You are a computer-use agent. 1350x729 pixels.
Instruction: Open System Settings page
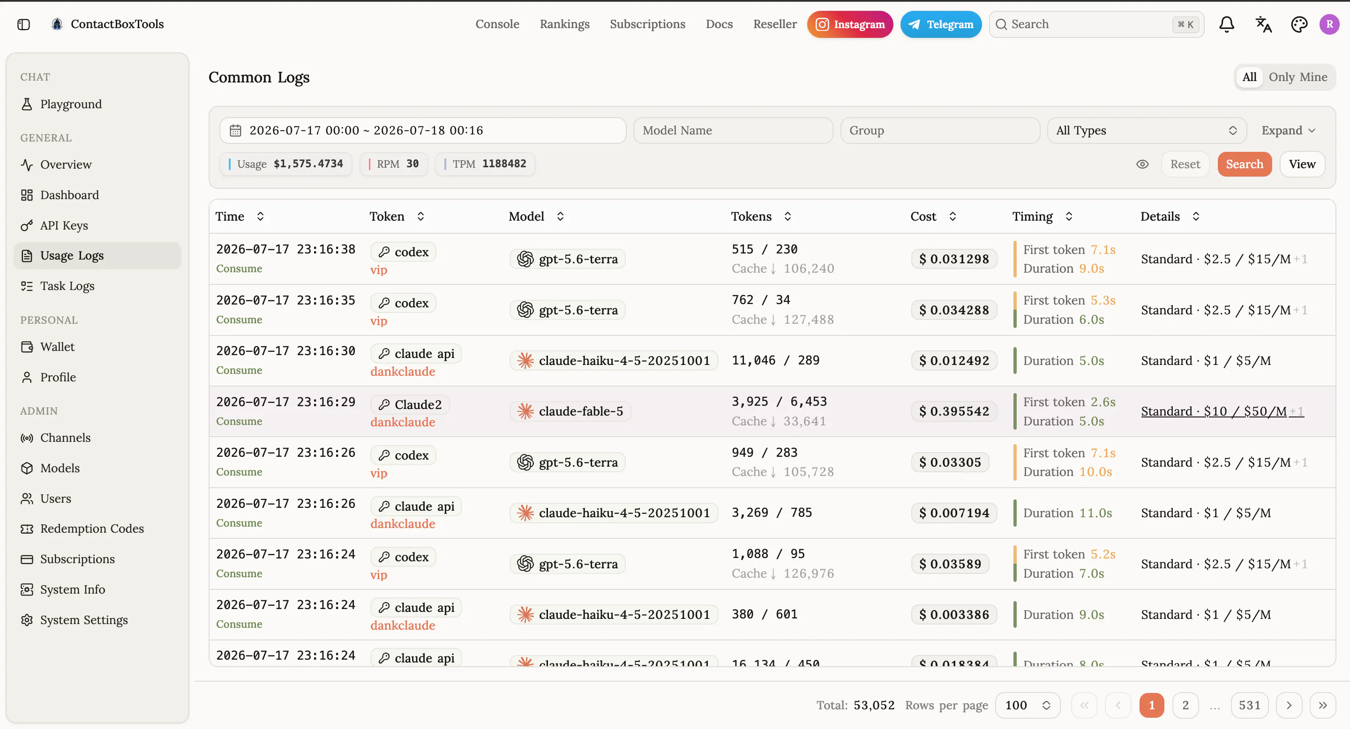tap(97, 619)
